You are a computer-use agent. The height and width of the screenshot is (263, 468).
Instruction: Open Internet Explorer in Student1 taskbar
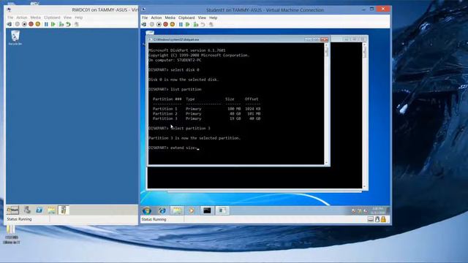click(162, 210)
